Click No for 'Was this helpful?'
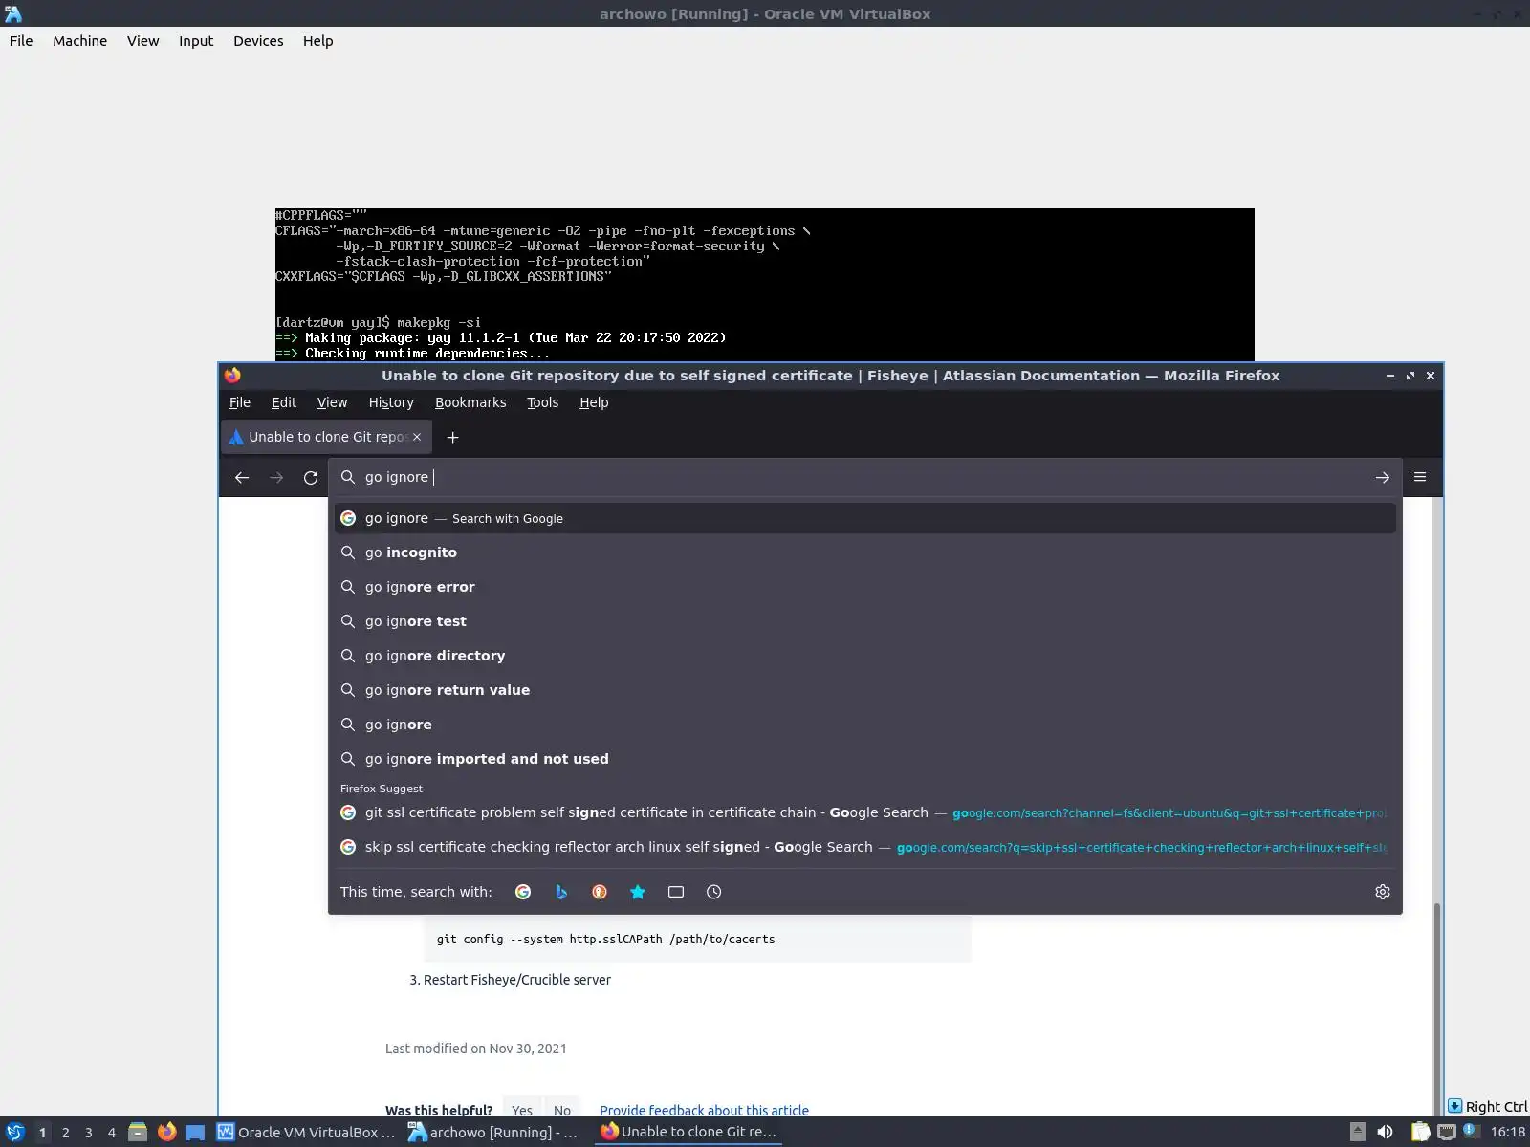The width and height of the screenshot is (1530, 1147). point(562,1110)
